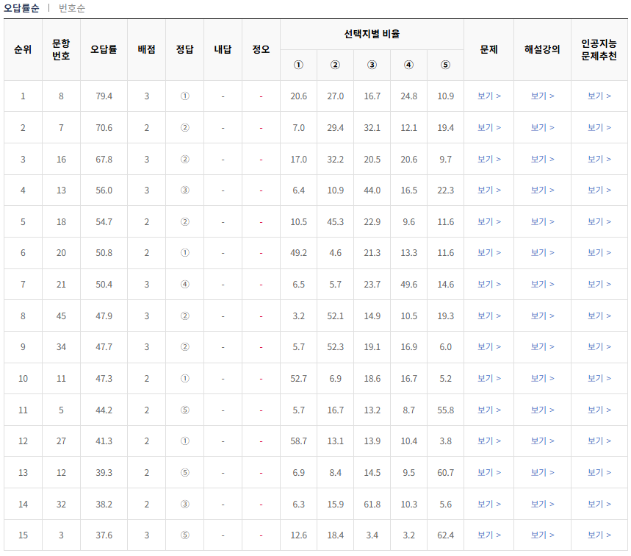View 문제 for rank 8 question 45

pyautogui.click(x=488, y=315)
